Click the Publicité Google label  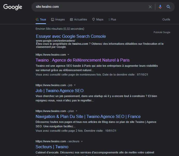(x=162, y=32)
